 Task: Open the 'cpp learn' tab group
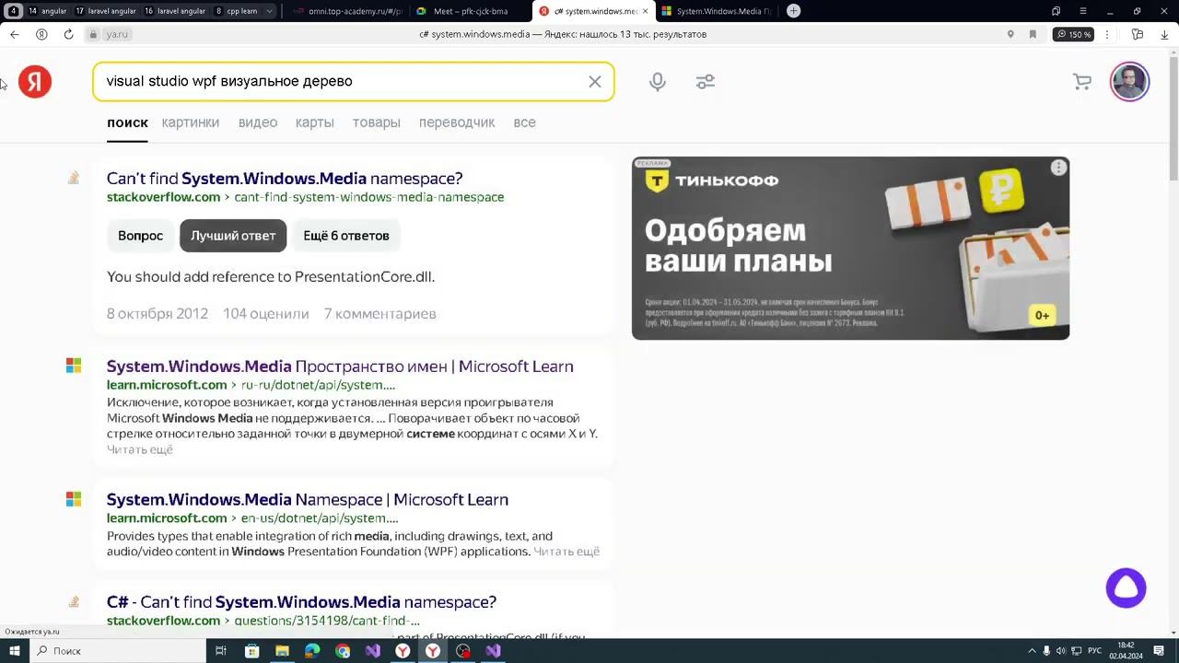coord(237,11)
